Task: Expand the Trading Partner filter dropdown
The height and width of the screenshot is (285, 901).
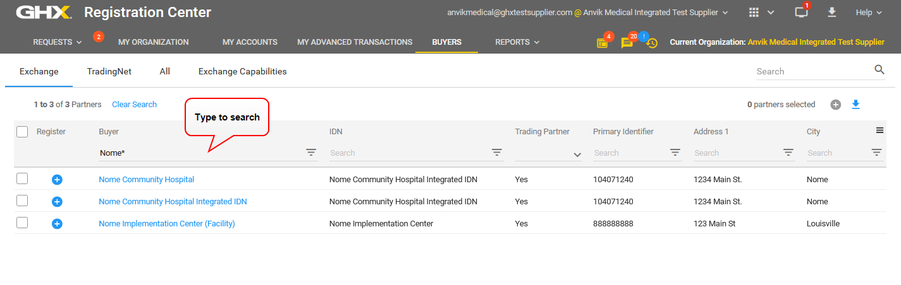Action: (577, 154)
